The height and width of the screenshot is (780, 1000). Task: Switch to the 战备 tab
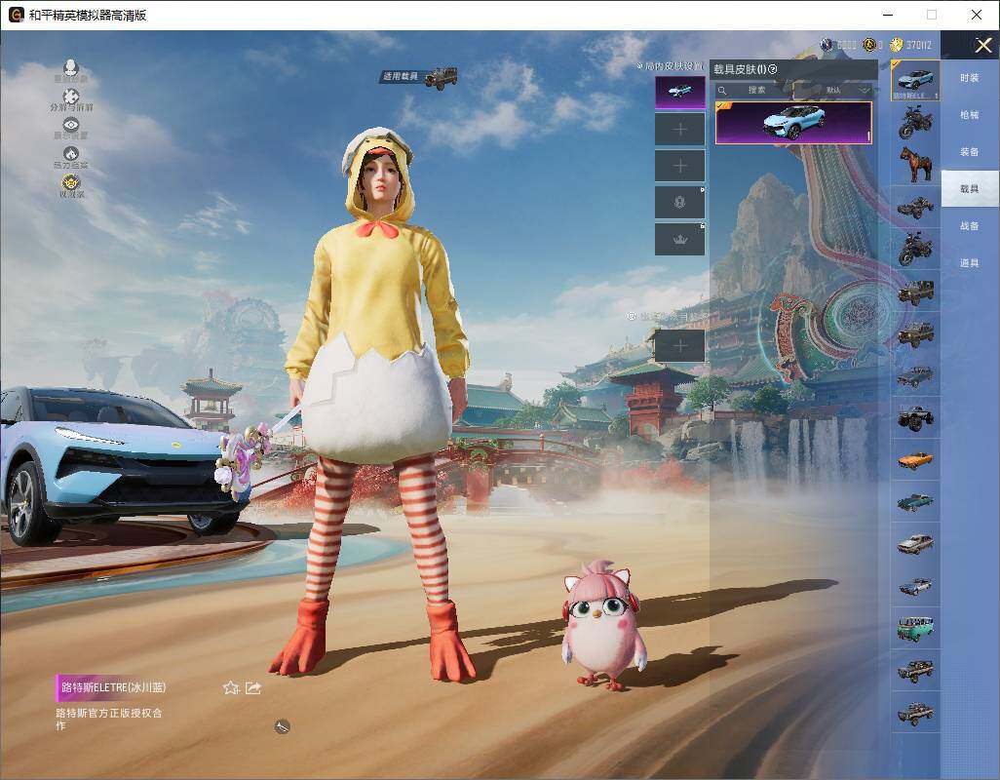[969, 226]
